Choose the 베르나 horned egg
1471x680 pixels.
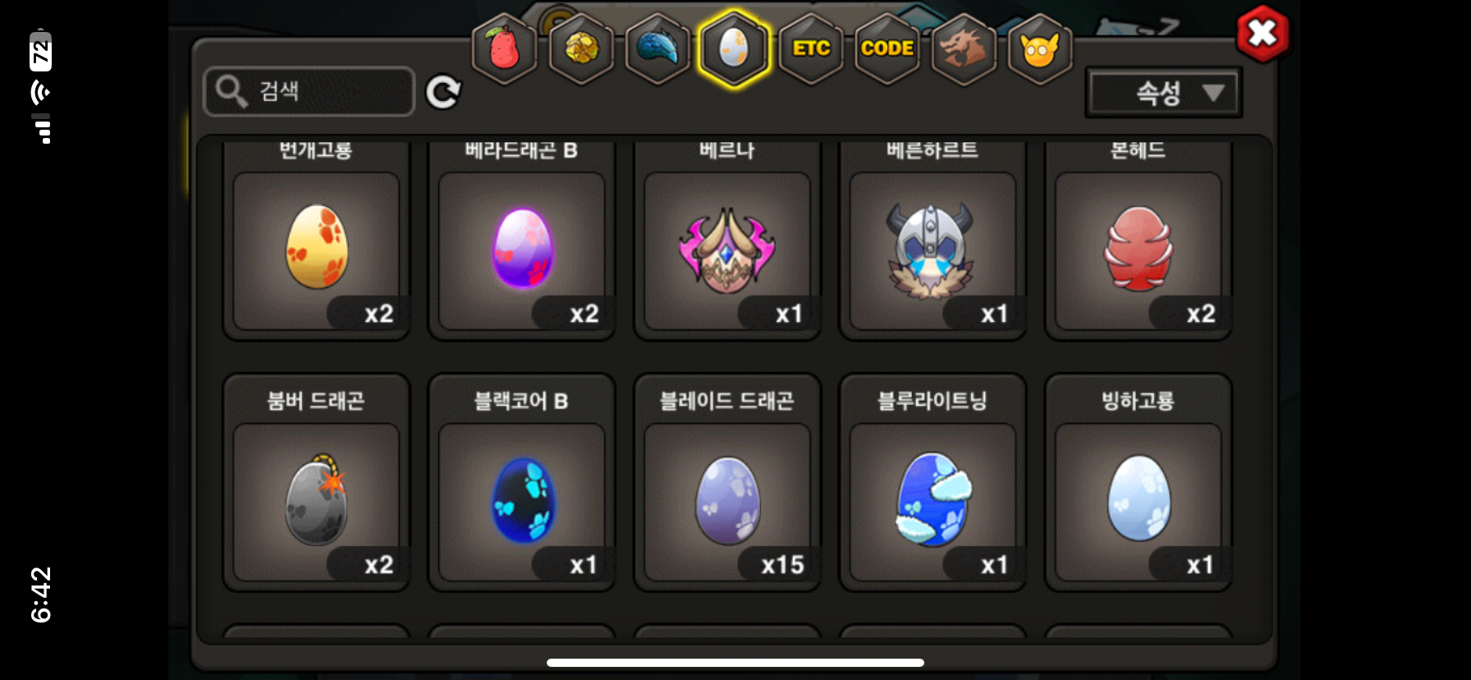(x=727, y=241)
